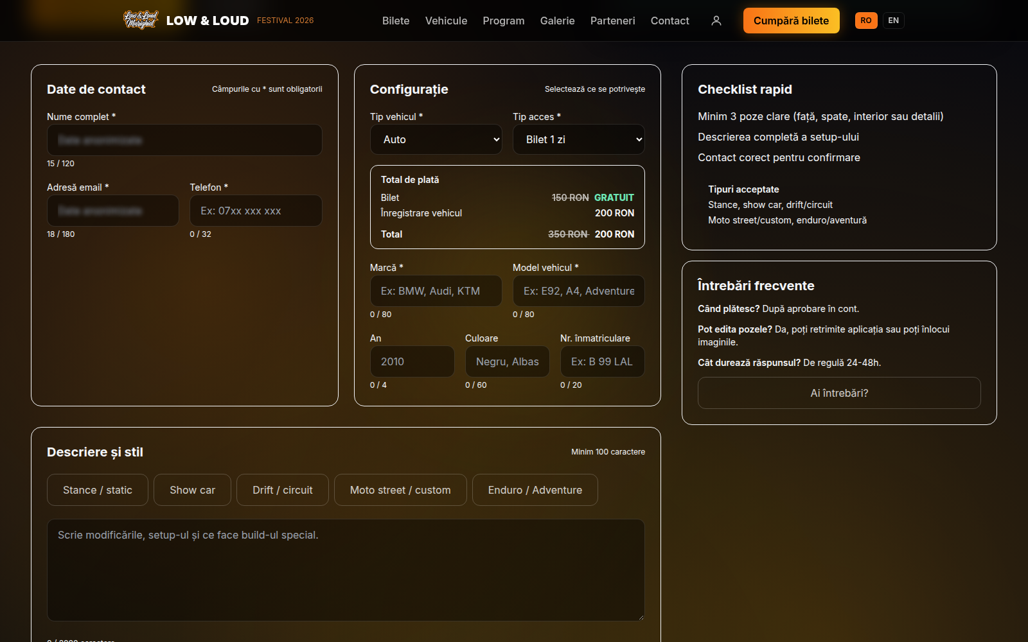Open the Tip acces dropdown
Screen dimensions: 1028x642
[x=579, y=139]
